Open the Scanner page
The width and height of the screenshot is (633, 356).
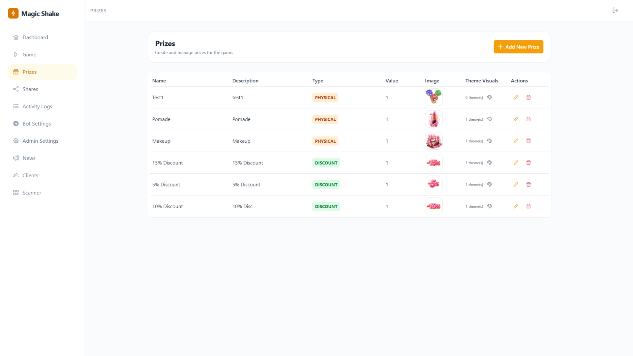[42, 193]
